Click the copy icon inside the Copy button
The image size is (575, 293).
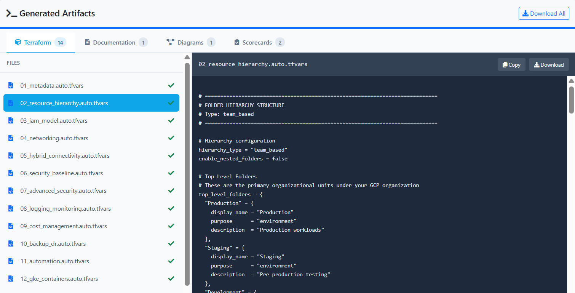(x=505, y=64)
